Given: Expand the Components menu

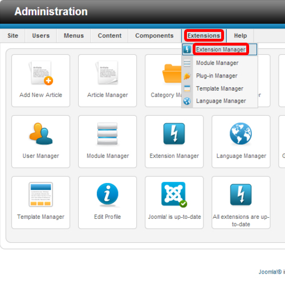Looking at the screenshot, I should (x=154, y=35).
